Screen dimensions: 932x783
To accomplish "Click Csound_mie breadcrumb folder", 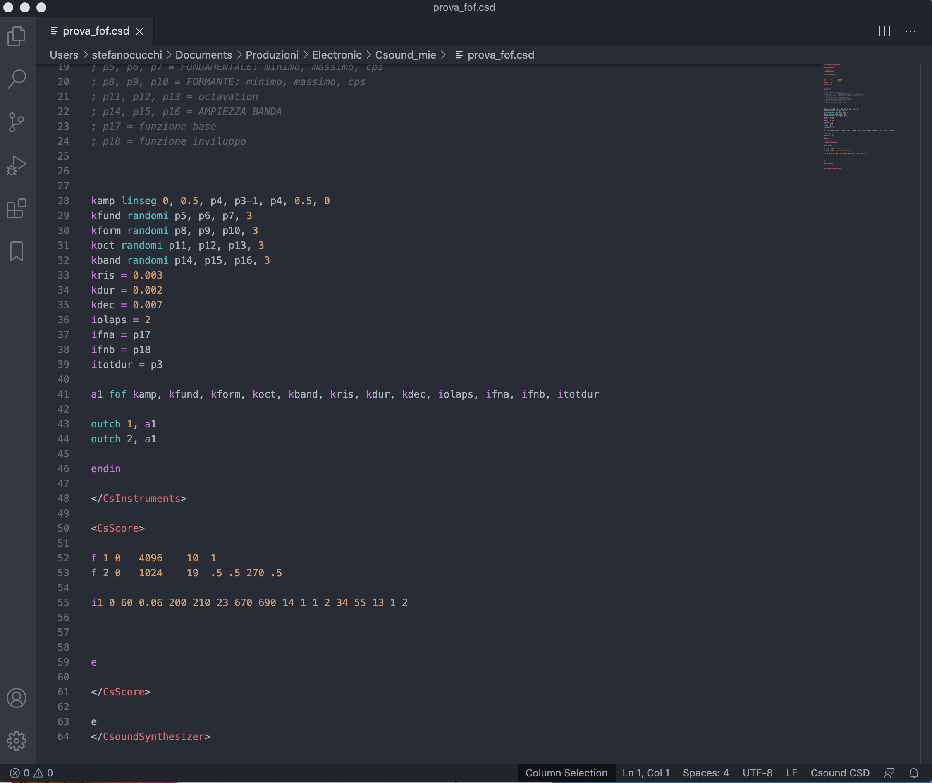I will pos(405,55).
